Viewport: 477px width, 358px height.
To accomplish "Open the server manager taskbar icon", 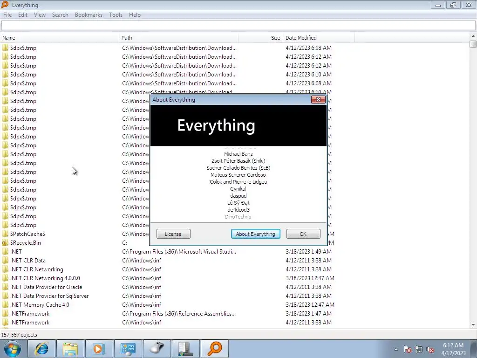I will 185,349.
